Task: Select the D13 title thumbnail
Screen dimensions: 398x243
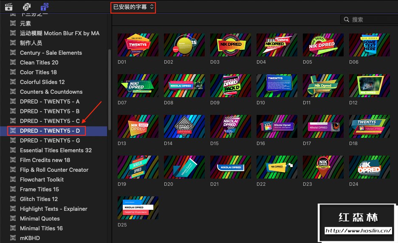Action: [x=138, y=126]
